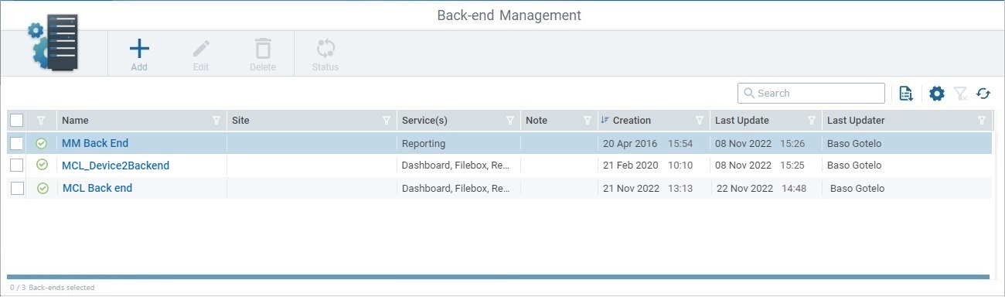Viewport: 1005px width, 297px height.
Task: Export the list using the document icon
Action: [906, 94]
